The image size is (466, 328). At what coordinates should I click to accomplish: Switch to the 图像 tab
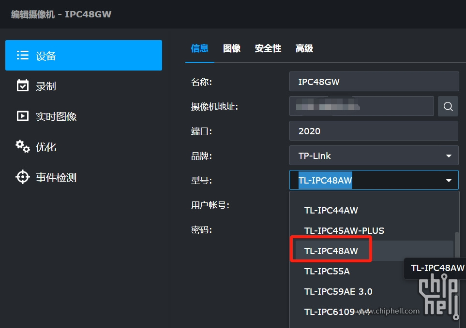[232, 48]
